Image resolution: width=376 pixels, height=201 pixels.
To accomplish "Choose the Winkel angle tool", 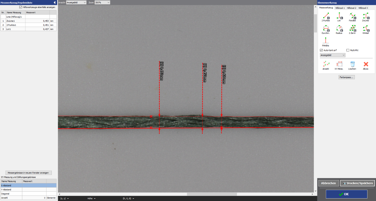I will tap(365, 29).
